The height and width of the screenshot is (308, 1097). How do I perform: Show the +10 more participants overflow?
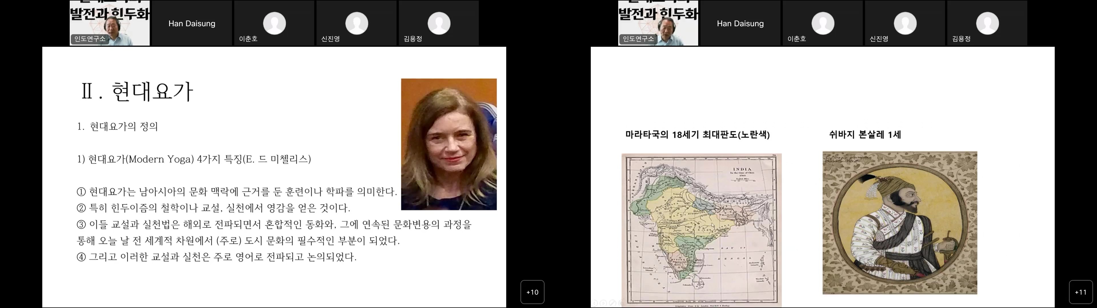532,292
